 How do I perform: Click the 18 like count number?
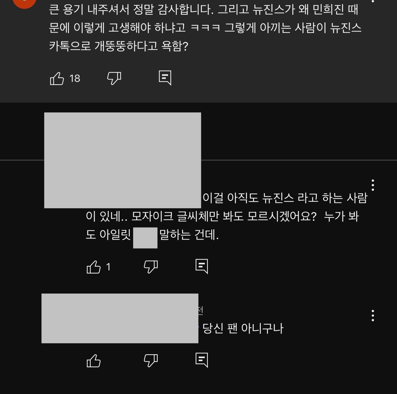pyautogui.click(x=75, y=78)
